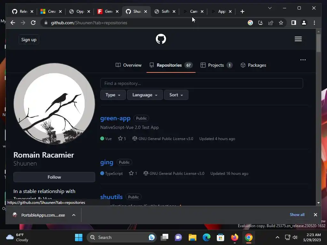
Task: Open the clock showing 2:23 AM
Action: pos(312,237)
